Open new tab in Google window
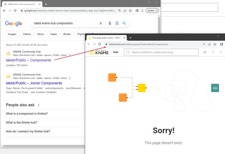Viewport: 225px width, 154px height. (x=46, y=4)
